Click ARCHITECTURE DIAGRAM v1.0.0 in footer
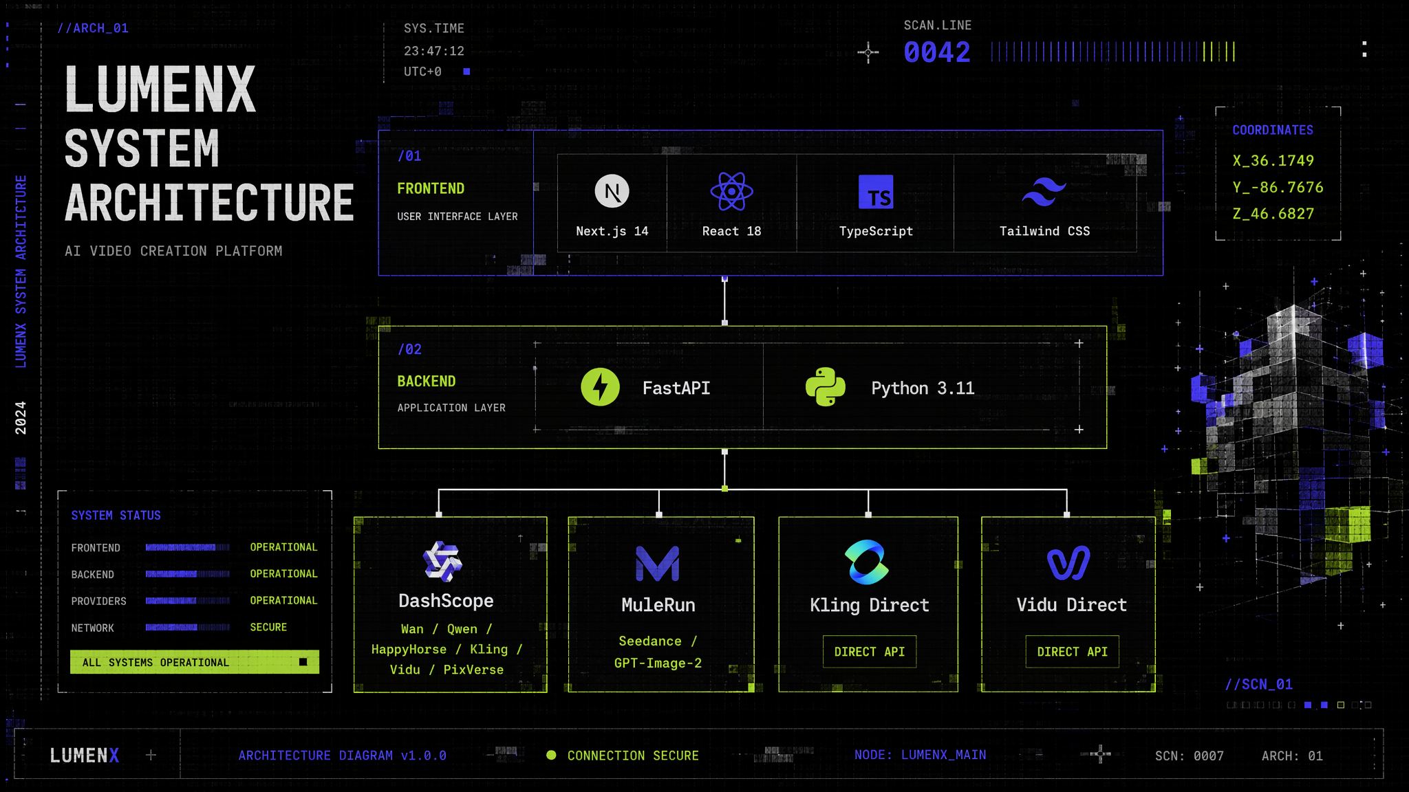 (x=342, y=755)
